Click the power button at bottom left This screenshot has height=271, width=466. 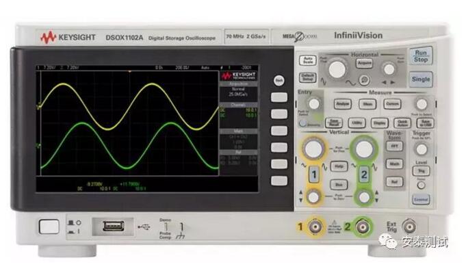point(49,227)
